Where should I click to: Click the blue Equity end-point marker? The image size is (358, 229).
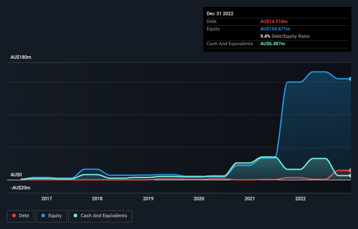(351, 79)
